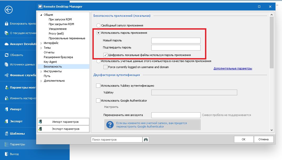Click the lock-user icon for Изменить мастер-ключ

coord(7,98)
